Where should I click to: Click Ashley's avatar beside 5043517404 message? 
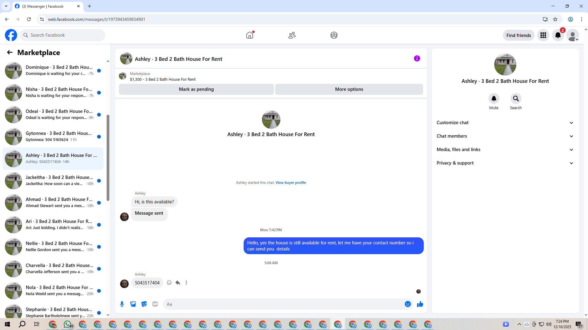[124, 284]
